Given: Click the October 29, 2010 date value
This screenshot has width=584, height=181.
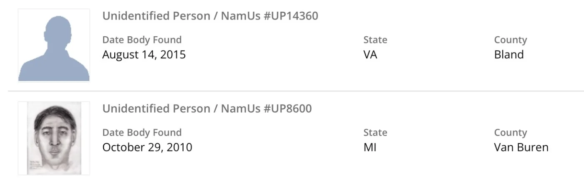Looking at the screenshot, I should coord(147,147).
